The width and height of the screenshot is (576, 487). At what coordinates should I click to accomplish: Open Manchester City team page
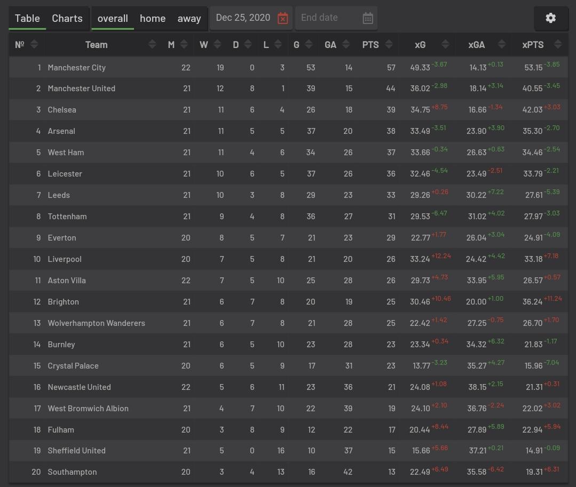pyautogui.click(x=76, y=67)
